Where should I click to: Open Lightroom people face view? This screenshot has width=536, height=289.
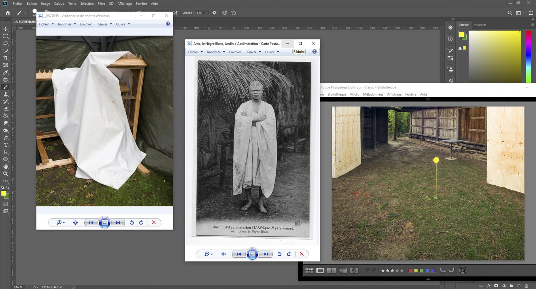tap(354, 271)
